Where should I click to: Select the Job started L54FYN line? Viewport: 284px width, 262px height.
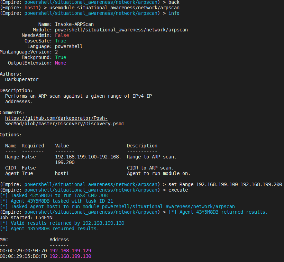point(26,217)
